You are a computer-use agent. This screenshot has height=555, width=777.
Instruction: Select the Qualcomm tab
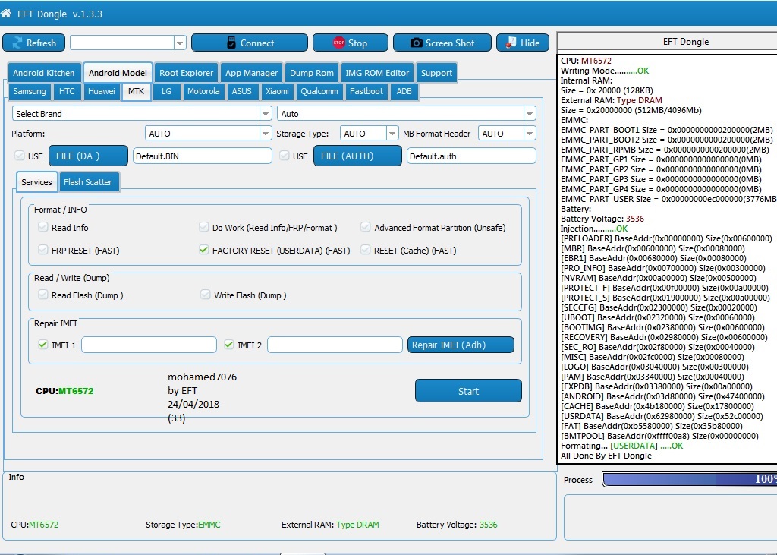pos(319,91)
